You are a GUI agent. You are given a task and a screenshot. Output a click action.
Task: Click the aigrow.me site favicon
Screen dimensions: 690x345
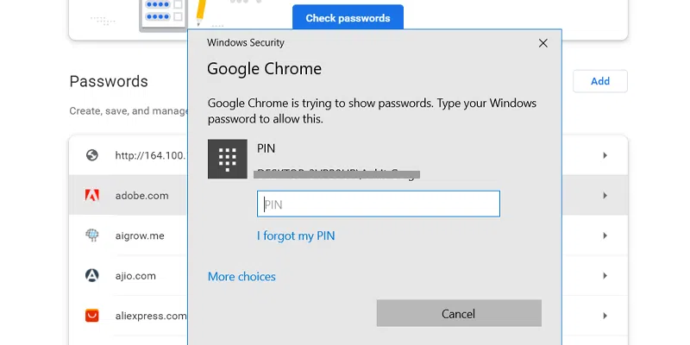coord(92,235)
